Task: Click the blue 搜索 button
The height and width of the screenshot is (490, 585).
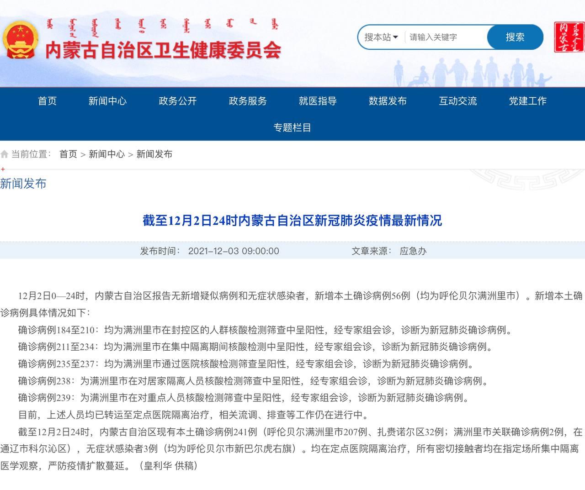Action: point(515,37)
